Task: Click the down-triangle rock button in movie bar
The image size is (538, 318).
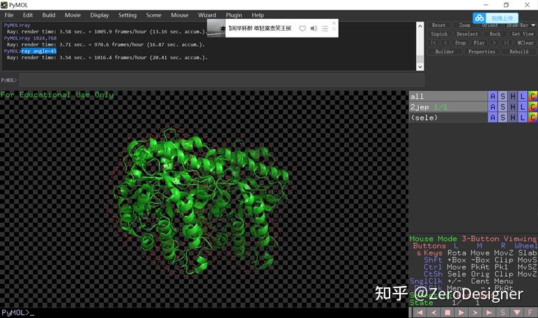Action: pos(516,312)
